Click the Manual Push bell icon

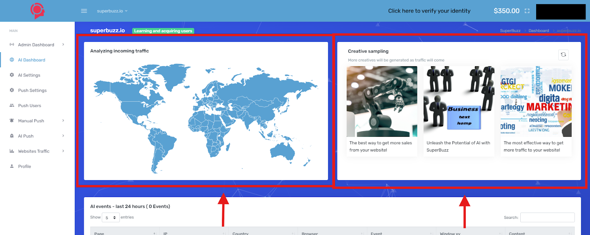[12, 120]
